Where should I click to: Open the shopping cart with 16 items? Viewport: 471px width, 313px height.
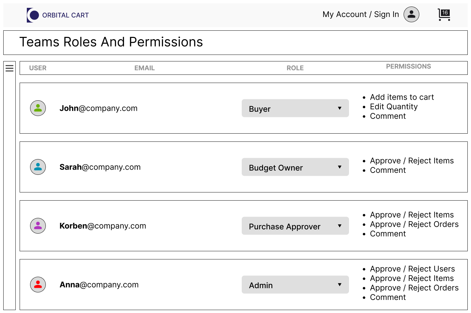444,15
